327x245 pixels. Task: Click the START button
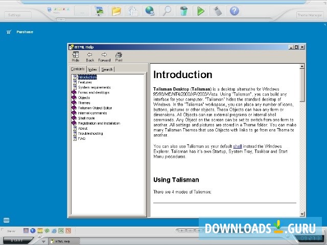(x=17, y=240)
